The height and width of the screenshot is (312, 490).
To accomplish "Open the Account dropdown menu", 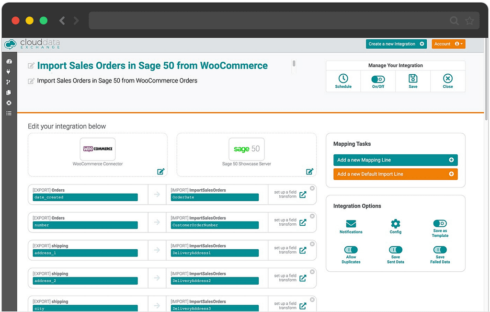I will tap(448, 44).
